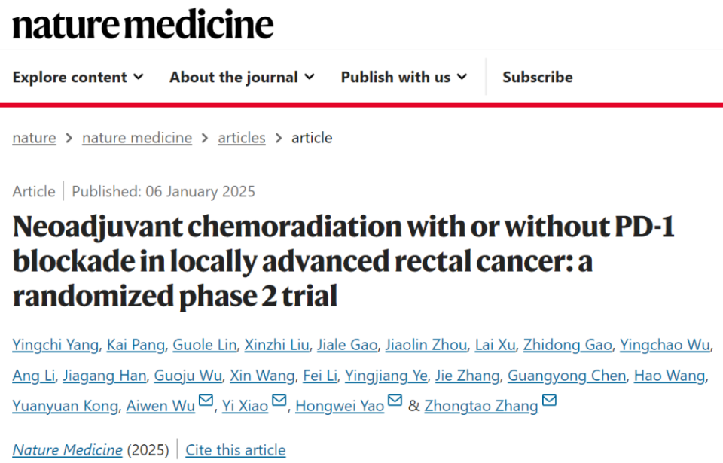723x463 pixels.
Task: Open author Hongwei Yao's details
Action: [x=339, y=406]
